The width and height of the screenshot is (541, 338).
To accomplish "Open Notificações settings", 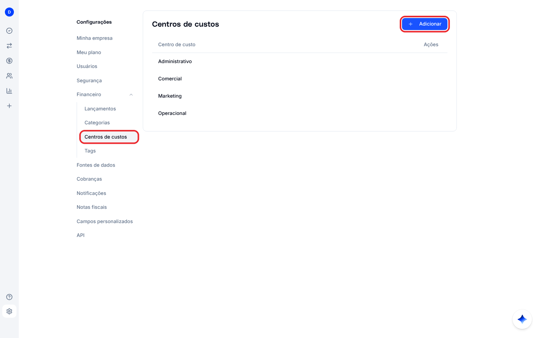I will 91,193.
